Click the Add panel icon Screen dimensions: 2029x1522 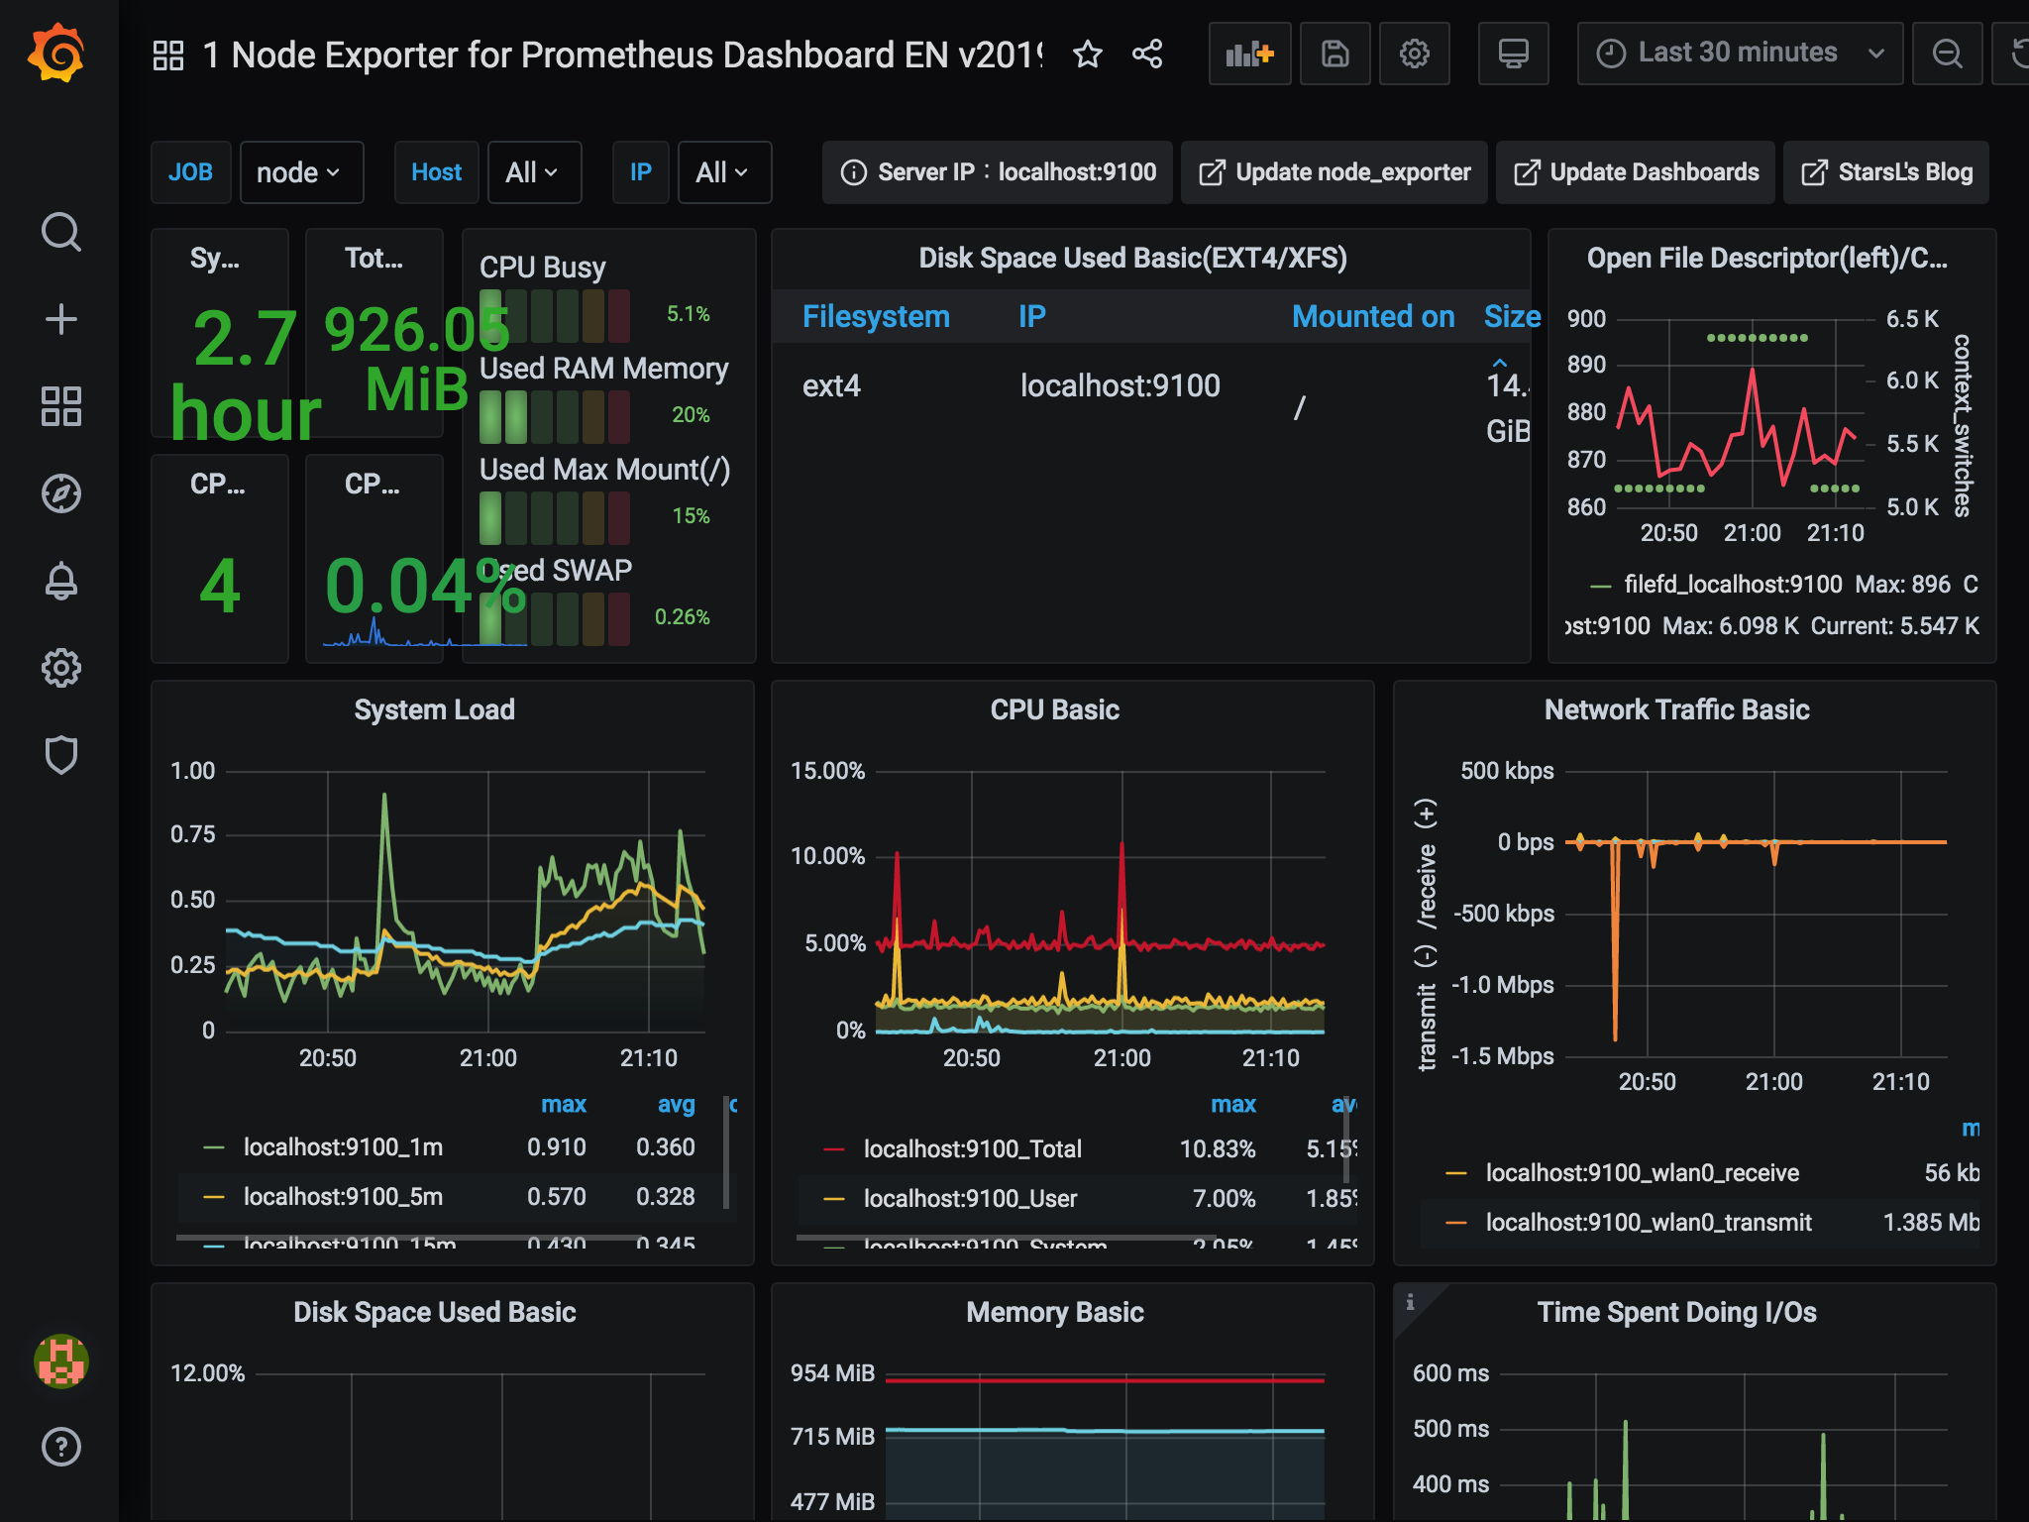point(1249,54)
